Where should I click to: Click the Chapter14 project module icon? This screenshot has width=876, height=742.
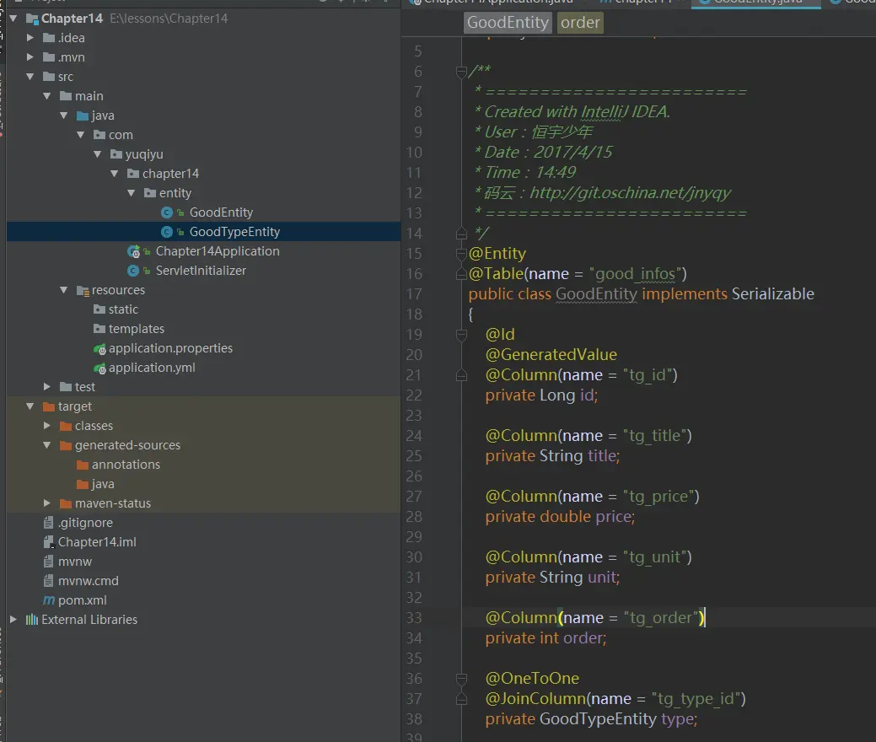point(32,19)
